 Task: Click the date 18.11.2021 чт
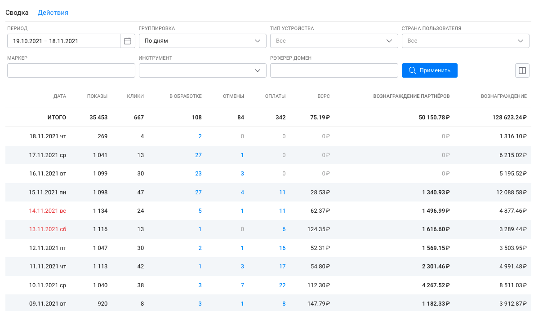pos(48,136)
